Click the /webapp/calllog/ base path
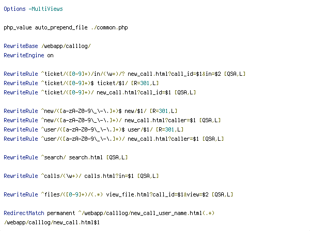The image size is (310, 231). click(x=66, y=46)
